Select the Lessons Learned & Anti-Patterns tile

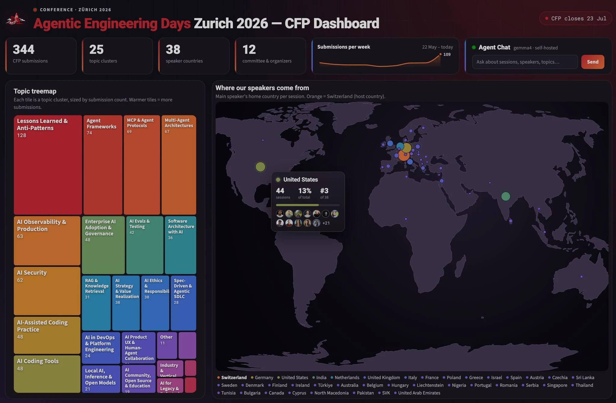(48, 165)
